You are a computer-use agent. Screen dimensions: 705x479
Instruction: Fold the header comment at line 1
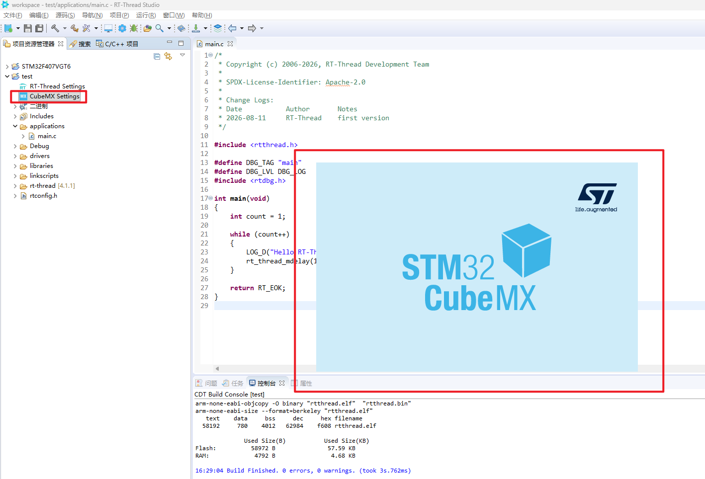click(x=211, y=55)
